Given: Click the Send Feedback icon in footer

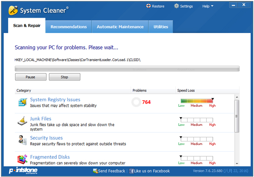Looking at the screenshot, I should 95,171.
